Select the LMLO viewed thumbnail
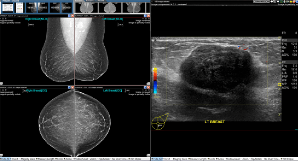This screenshot has height=161, width=298. pyautogui.click(x=43, y=8)
